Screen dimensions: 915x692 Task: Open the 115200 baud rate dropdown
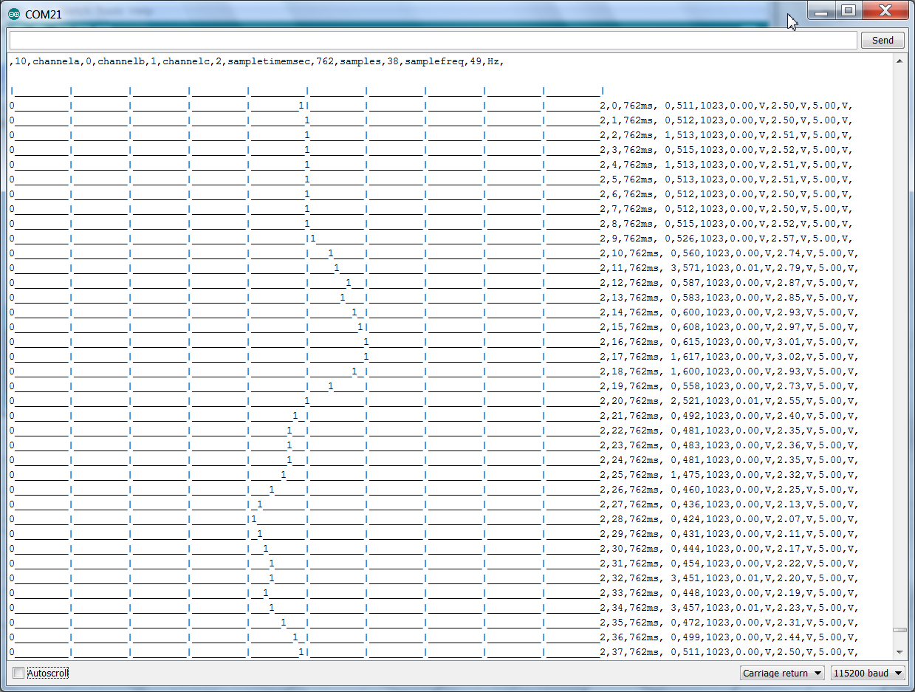point(867,673)
